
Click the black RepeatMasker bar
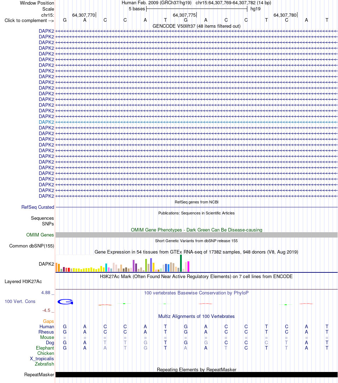196,375
